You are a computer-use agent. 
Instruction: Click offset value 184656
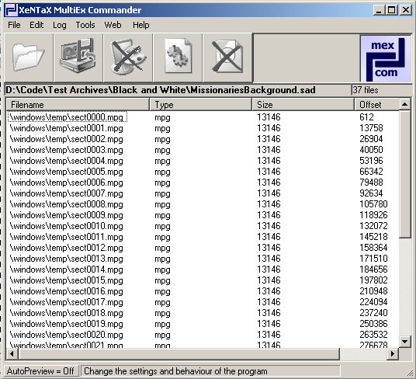tap(373, 269)
